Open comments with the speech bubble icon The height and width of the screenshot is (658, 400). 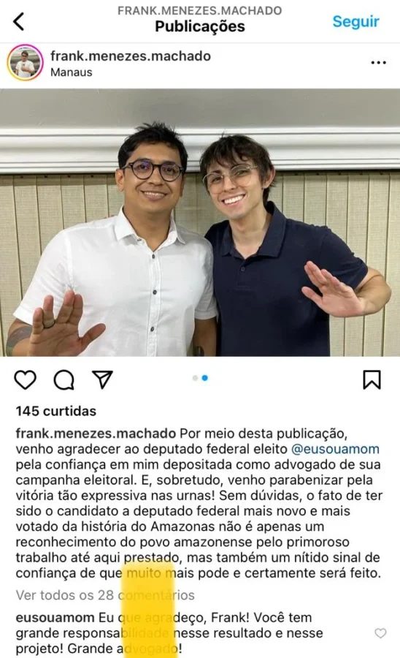point(64,379)
